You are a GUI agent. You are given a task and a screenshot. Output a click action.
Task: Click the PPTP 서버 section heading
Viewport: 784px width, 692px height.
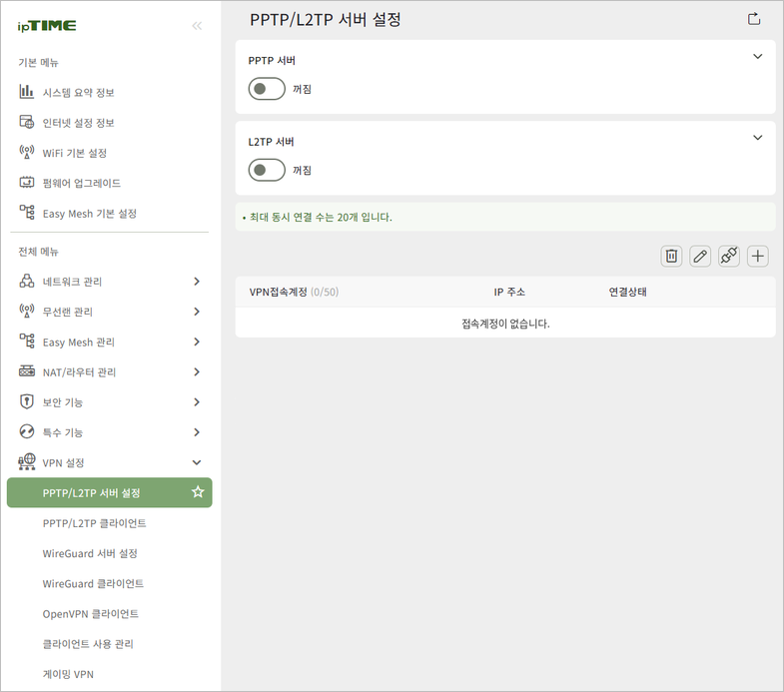(272, 61)
